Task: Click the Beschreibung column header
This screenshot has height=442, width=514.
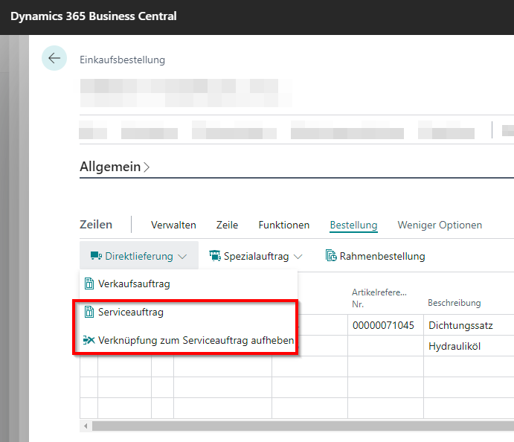Action: click(x=454, y=303)
